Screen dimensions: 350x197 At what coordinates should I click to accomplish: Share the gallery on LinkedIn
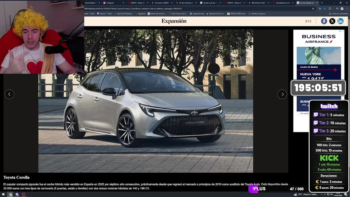pos(340,21)
